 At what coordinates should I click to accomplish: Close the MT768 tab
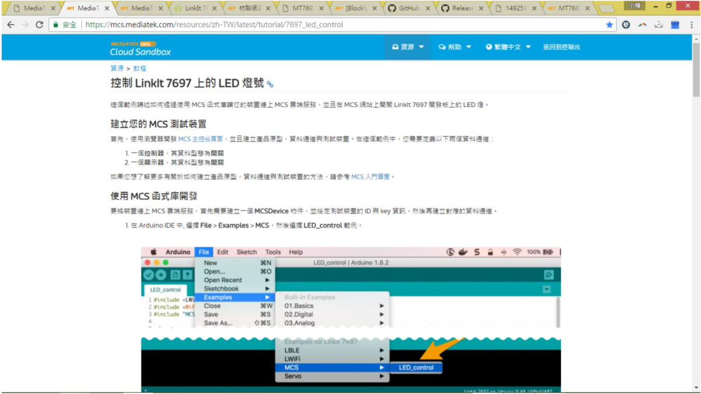[589, 9]
